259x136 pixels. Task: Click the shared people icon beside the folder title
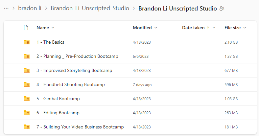[222, 9]
